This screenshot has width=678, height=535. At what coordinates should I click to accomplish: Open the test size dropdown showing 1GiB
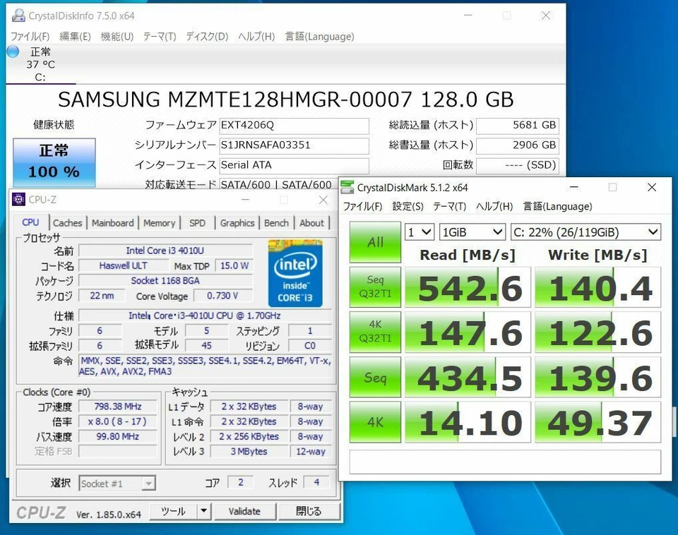472,232
